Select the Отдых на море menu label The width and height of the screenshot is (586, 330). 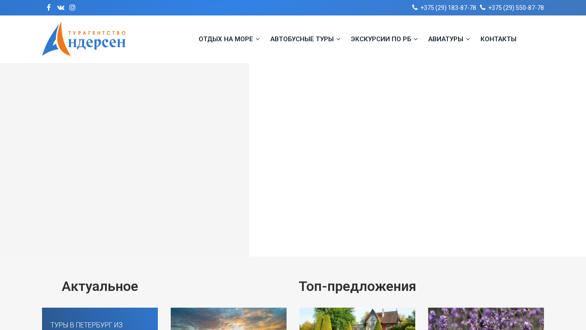point(226,39)
